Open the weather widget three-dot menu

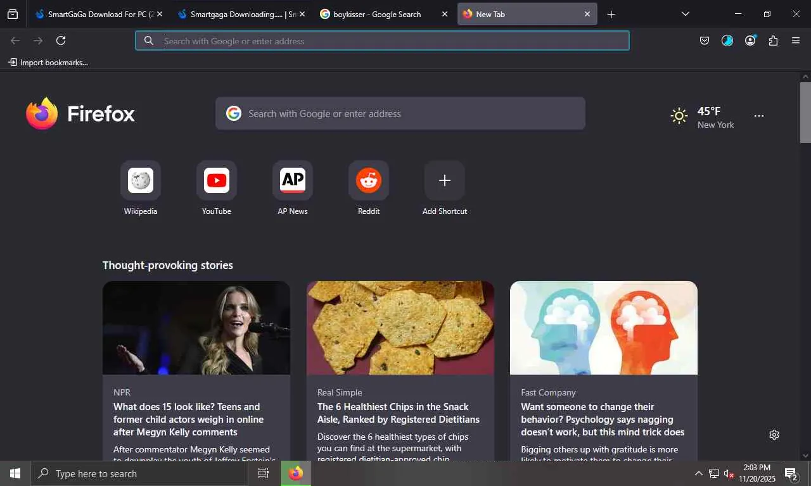[x=759, y=116]
